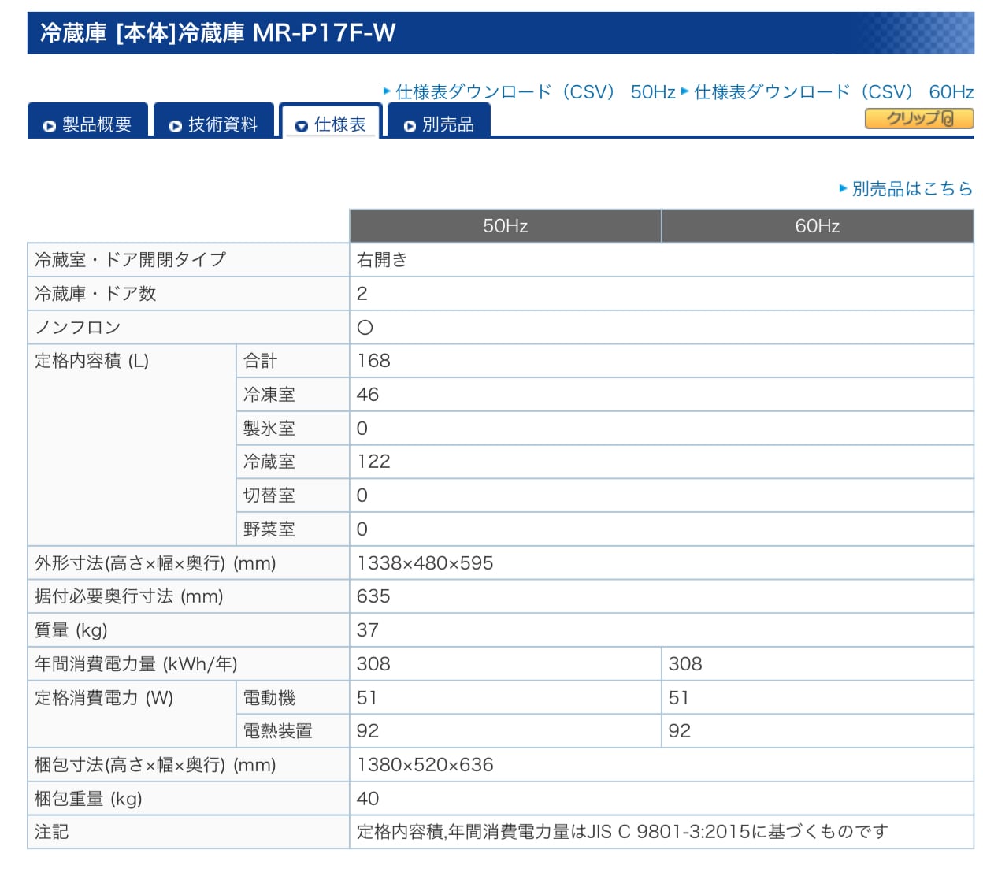The image size is (983, 891).
Task: Click the 野菜室 sub-row label
Action: [x=269, y=529]
